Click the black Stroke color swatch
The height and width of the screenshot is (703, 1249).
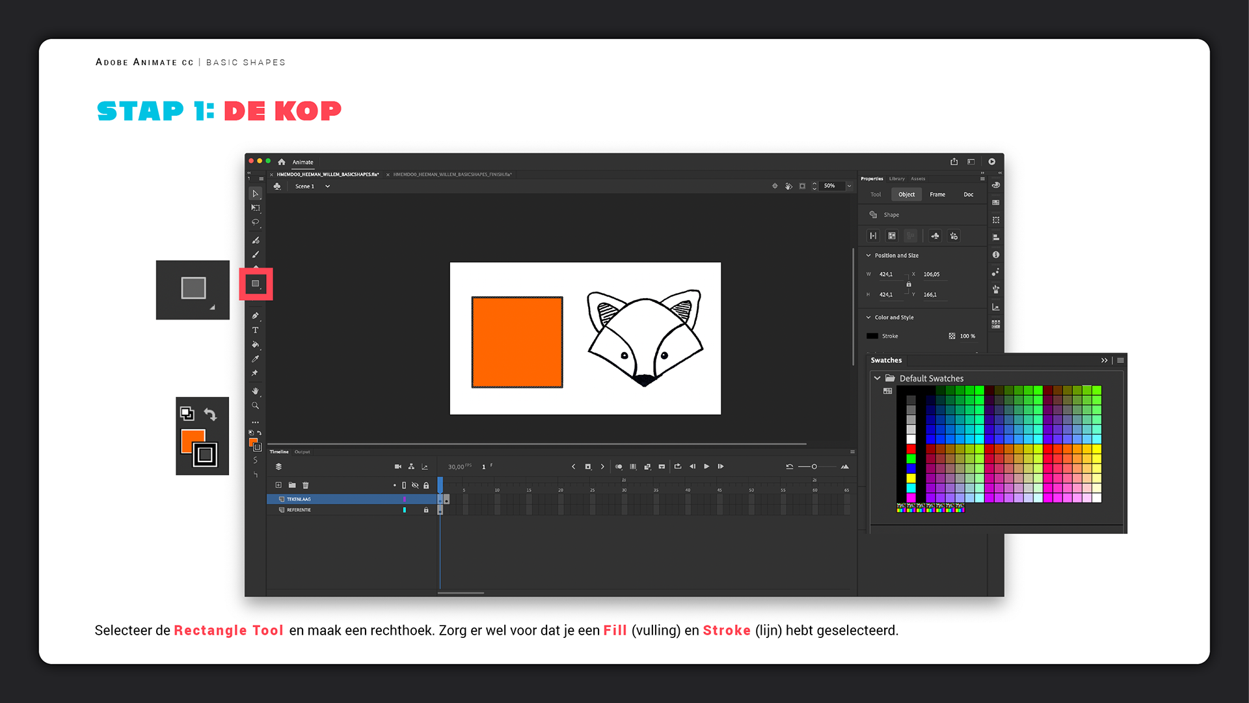[872, 336]
